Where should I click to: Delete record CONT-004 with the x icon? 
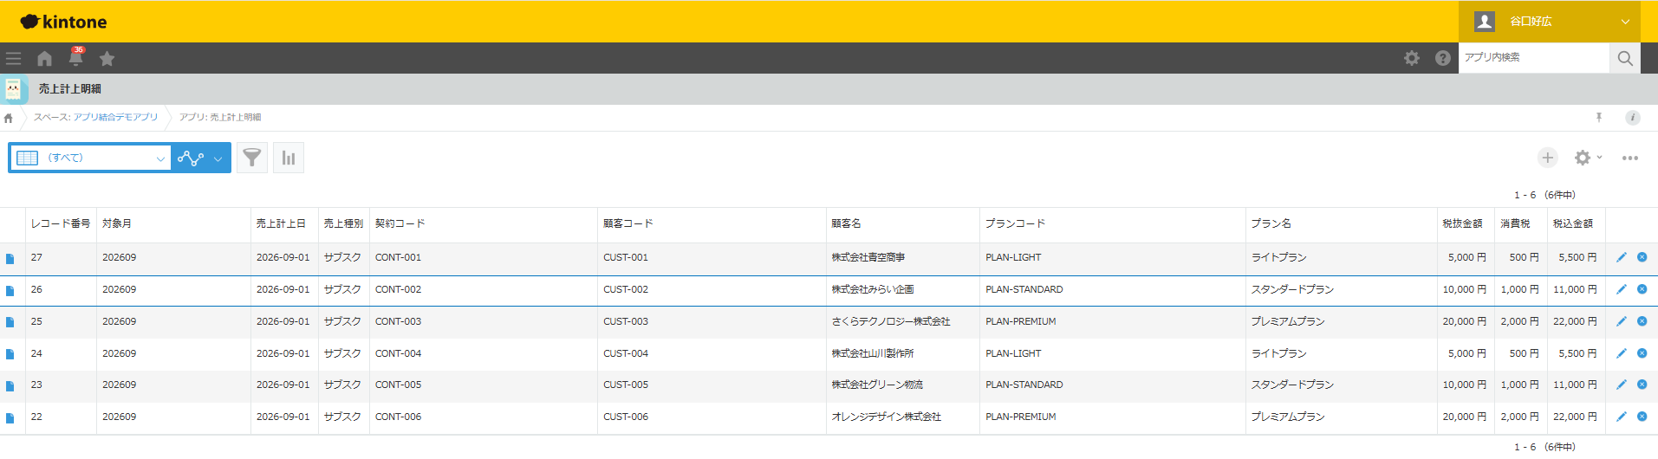[x=1642, y=353]
